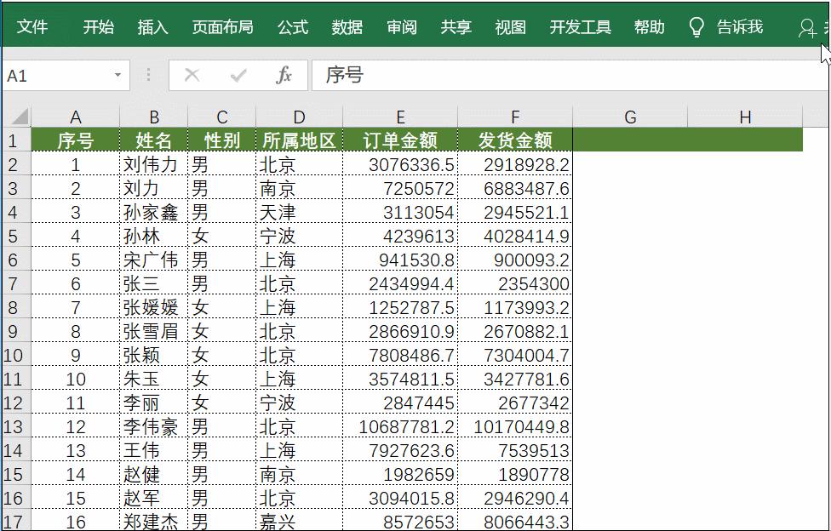The image size is (831, 531).
Task: Switch to the 视图 tab
Action: 508,26
